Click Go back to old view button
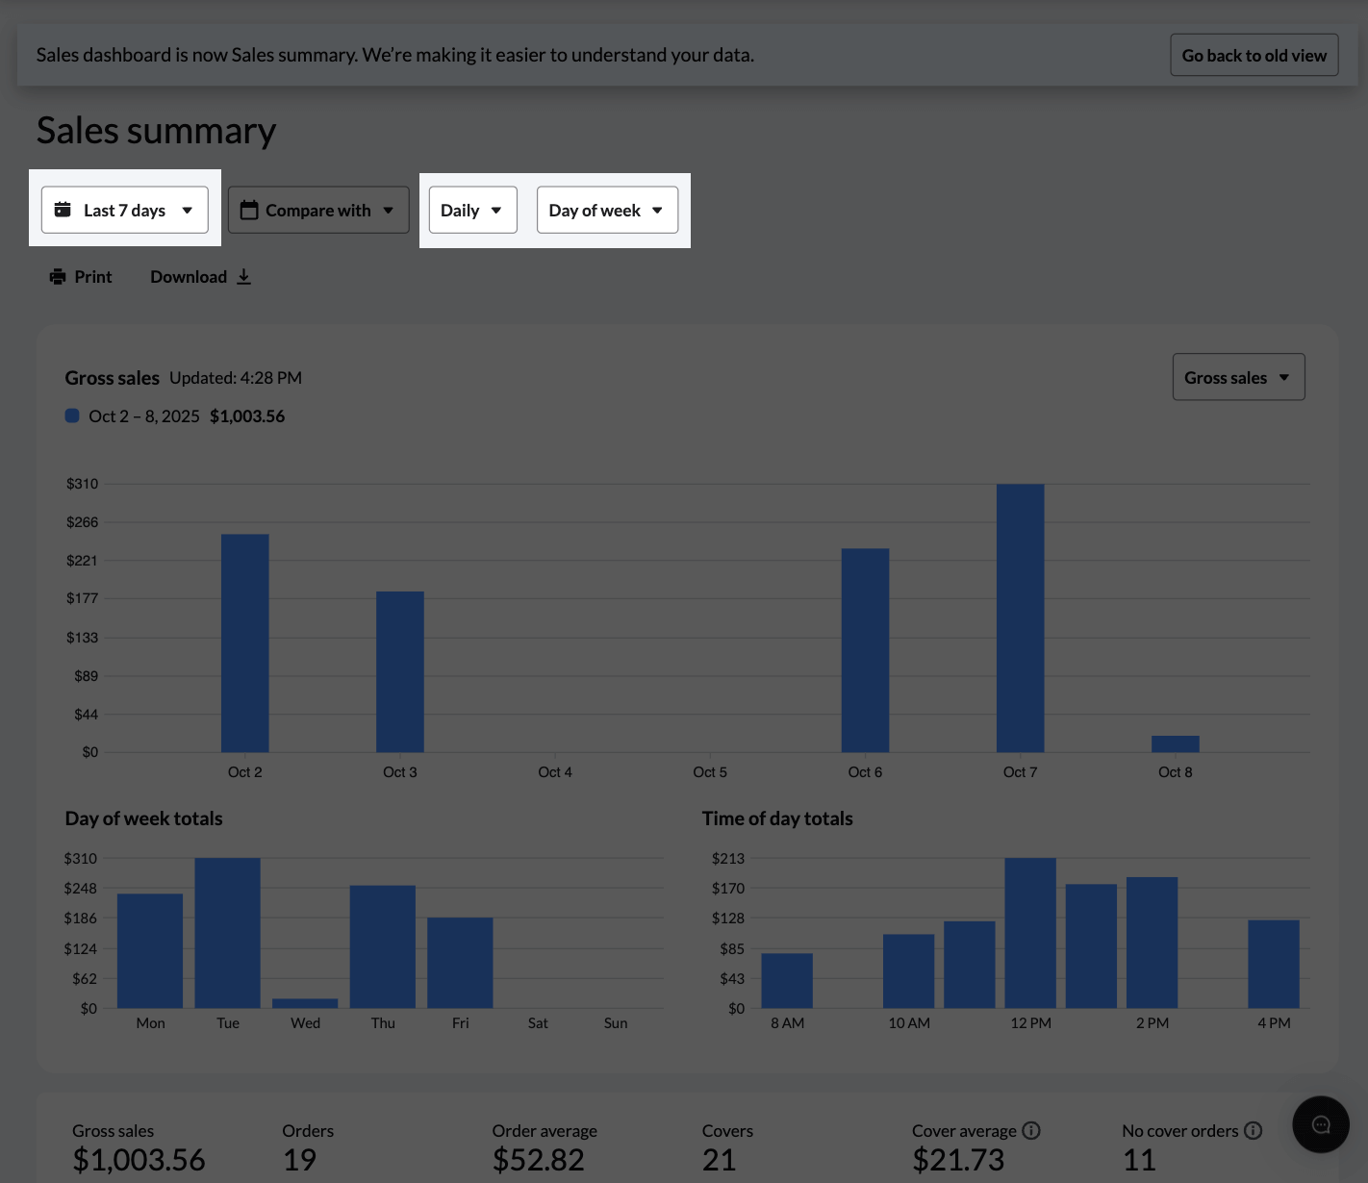 1254,56
